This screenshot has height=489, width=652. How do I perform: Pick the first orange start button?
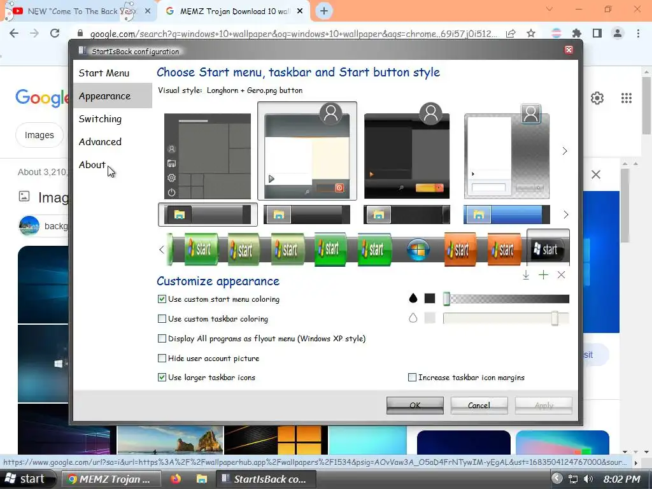(460, 250)
